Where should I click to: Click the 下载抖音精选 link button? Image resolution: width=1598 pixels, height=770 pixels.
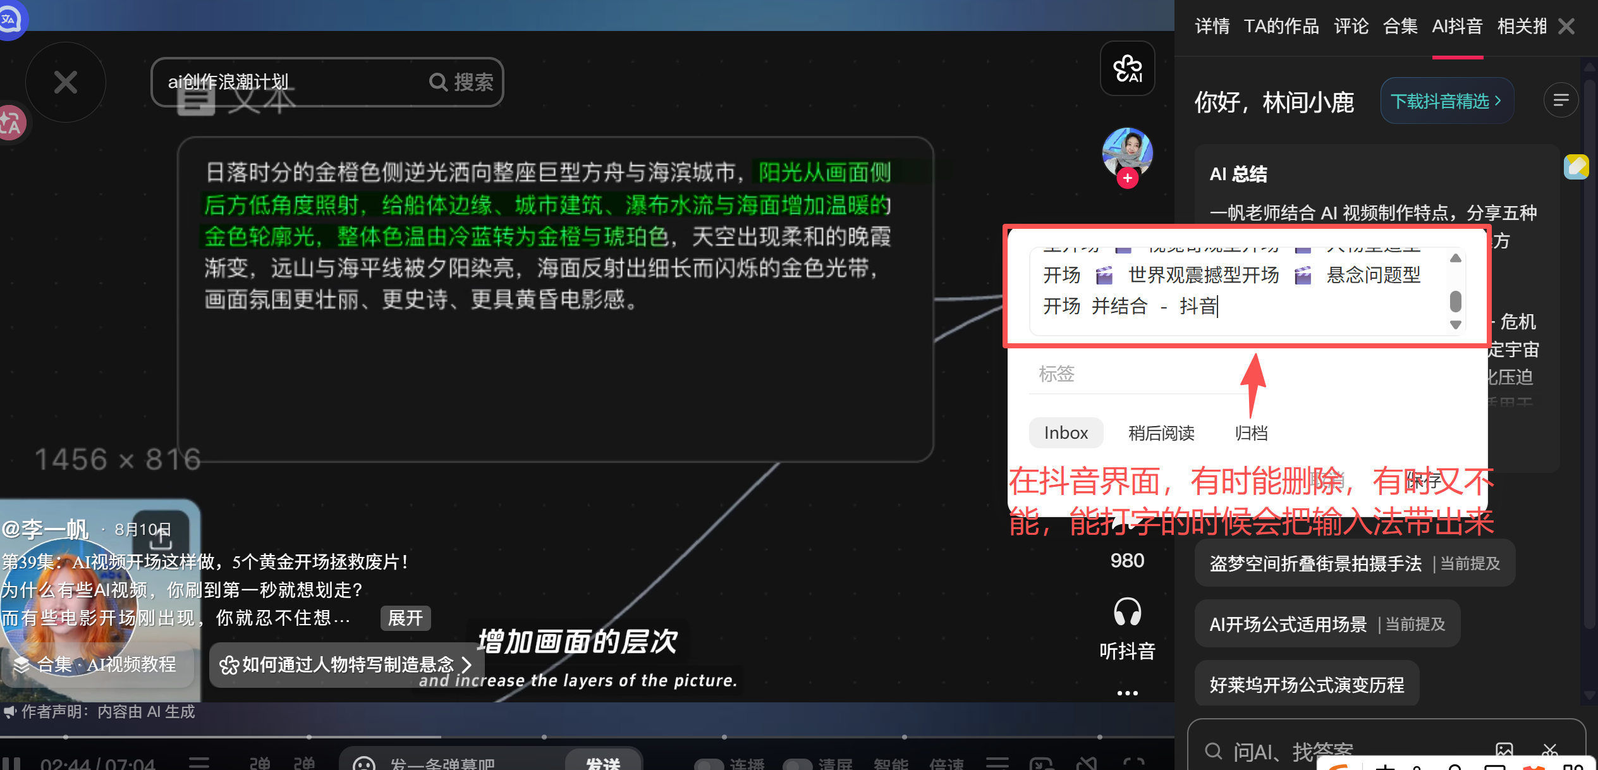coord(1447,101)
